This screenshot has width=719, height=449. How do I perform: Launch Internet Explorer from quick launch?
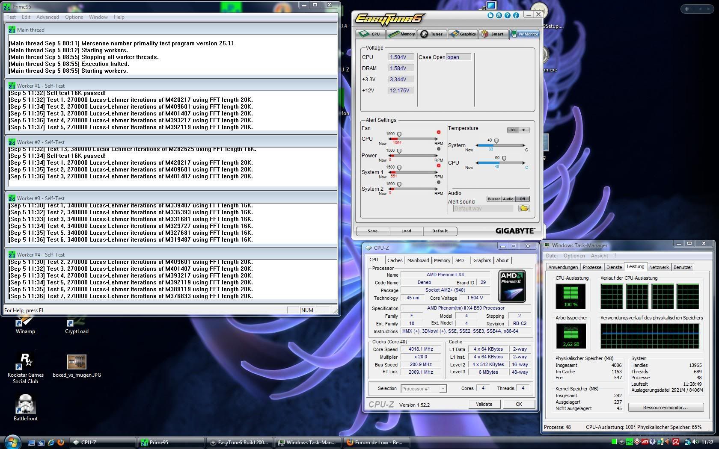(x=51, y=443)
